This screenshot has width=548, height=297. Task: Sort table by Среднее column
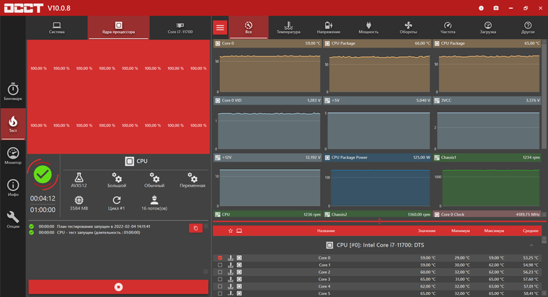click(x=530, y=231)
